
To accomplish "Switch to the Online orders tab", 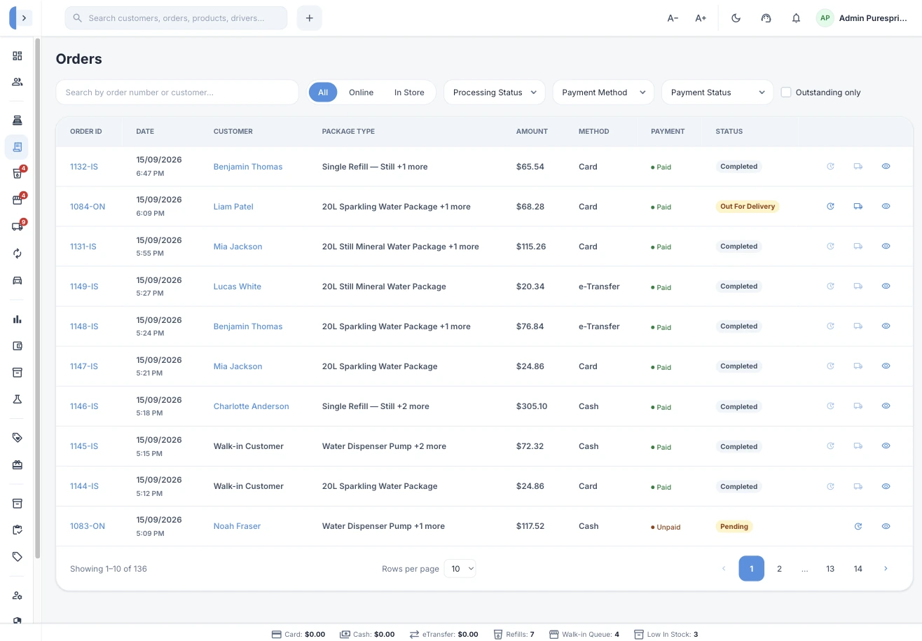I will [x=362, y=92].
